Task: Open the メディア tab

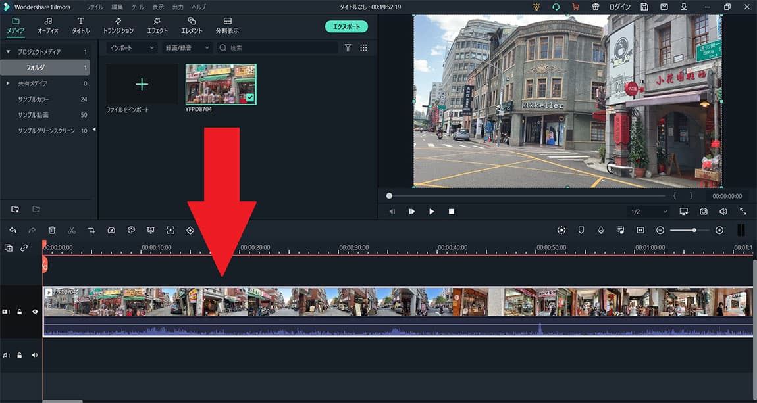Action: tap(15, 26)
